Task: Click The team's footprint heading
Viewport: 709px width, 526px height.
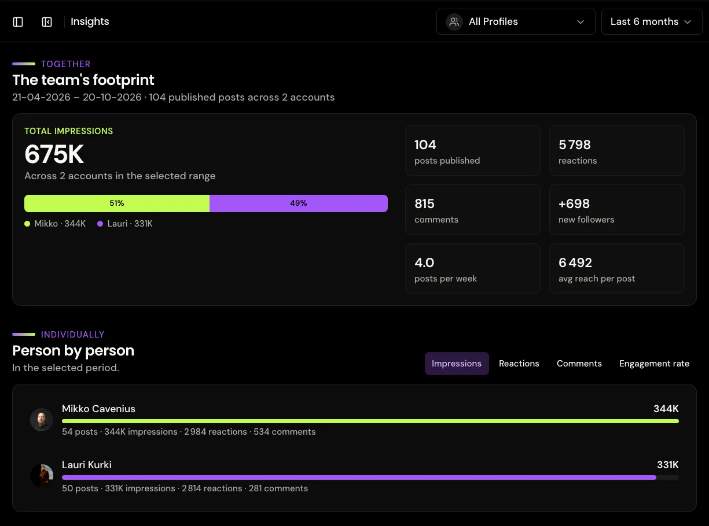Action: (x=83, y=80)
